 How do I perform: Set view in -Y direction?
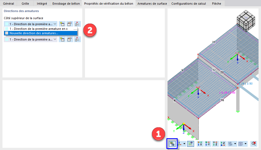[207, 143]
